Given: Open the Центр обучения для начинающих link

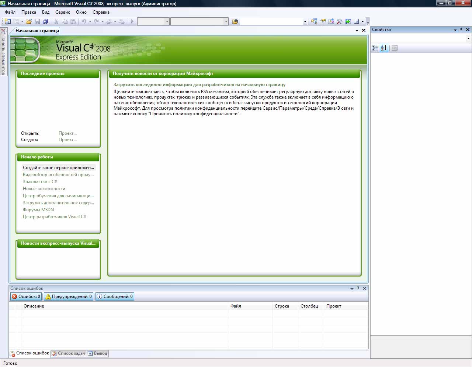Looking at the screenshot, I should point(58,196).
